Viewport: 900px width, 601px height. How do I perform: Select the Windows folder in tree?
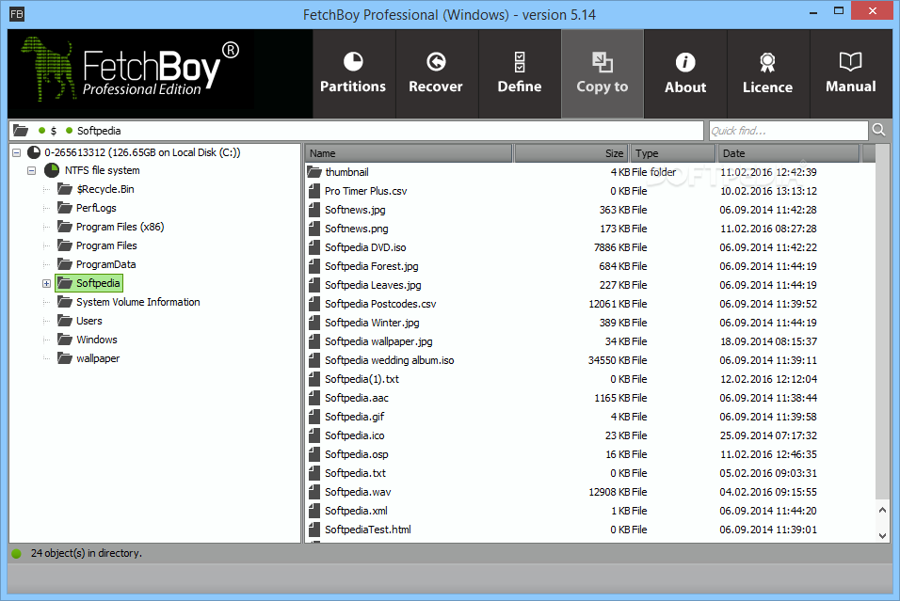[88, 340]
